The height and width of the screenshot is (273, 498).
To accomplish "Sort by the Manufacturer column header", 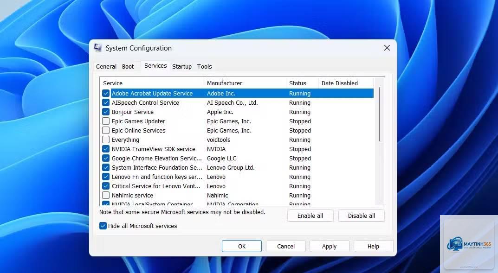I will click(245, 83).
